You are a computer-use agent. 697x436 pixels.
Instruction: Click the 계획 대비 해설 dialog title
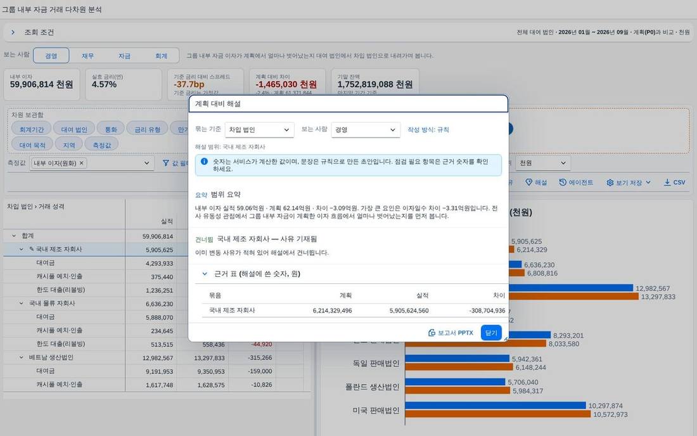(218, 103)
